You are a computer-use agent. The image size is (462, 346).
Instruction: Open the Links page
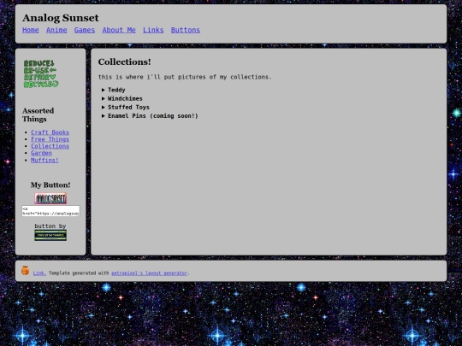[x=153, y=30]
